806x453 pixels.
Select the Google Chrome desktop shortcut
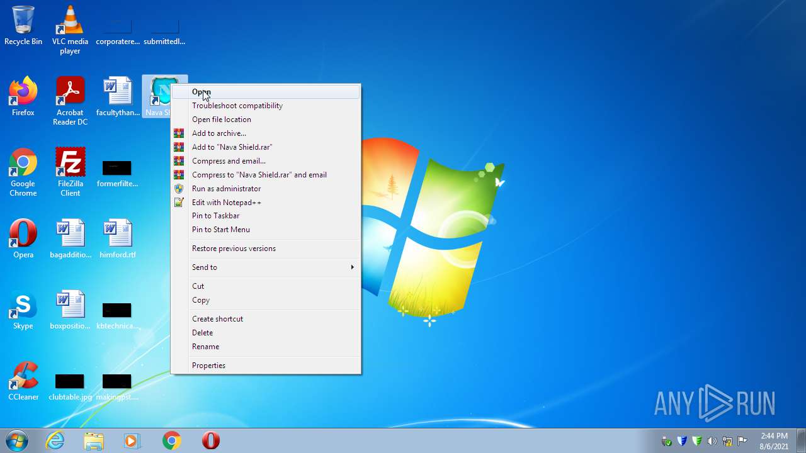click(x=23, y=172)
